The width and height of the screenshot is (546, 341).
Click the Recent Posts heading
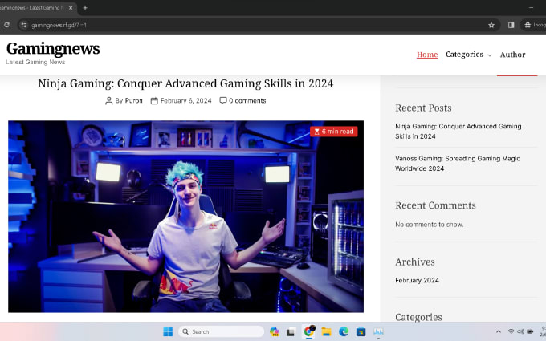coord(423,108)
